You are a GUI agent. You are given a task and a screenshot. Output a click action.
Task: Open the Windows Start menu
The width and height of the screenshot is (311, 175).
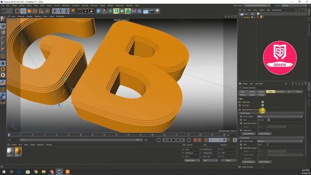pyautogui.click(x=4, y=172)
